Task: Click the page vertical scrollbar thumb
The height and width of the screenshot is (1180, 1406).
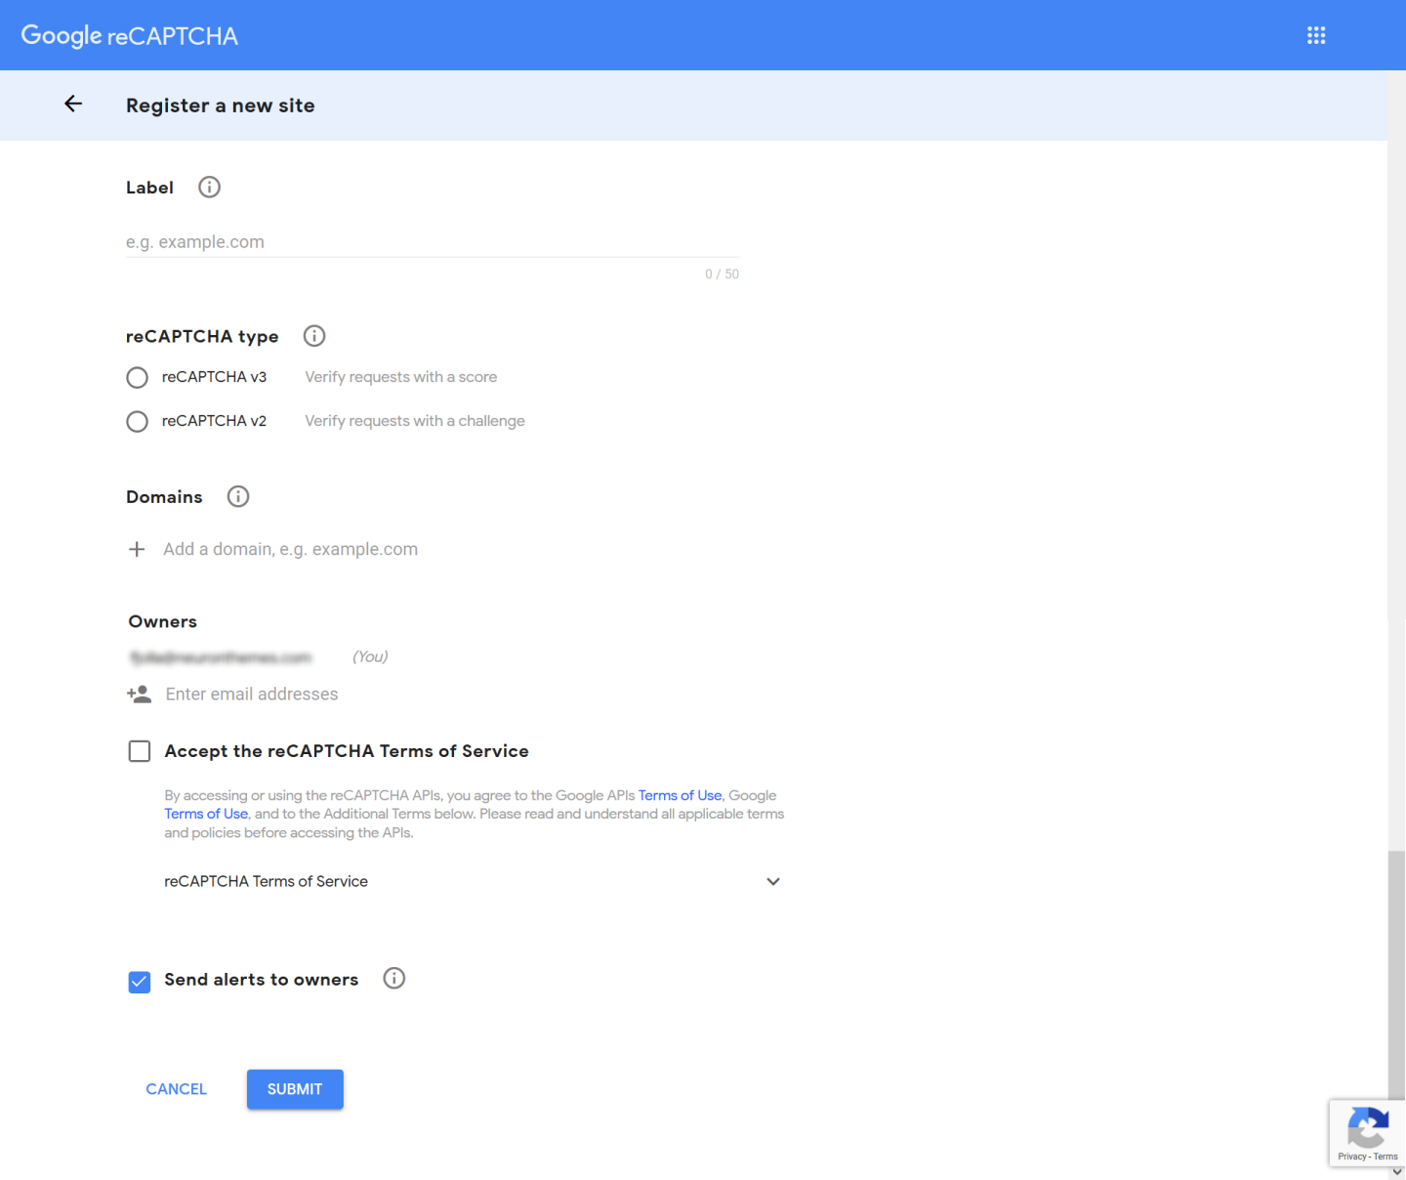Action: pyautogui.click(x=1396, y=977)
